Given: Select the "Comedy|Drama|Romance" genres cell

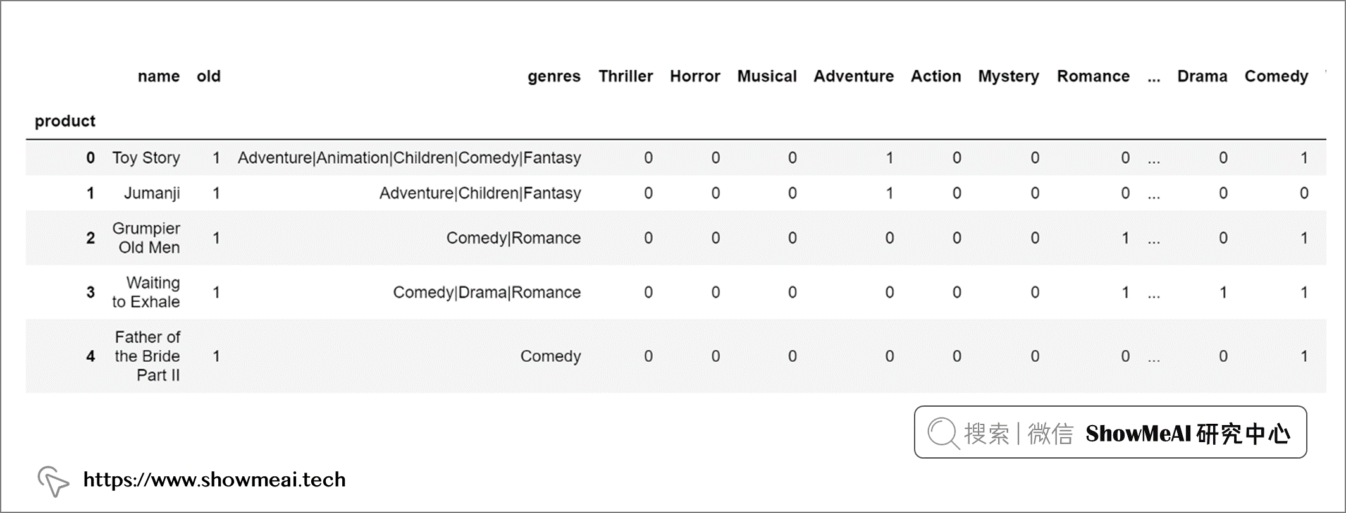Looking at the screenshot, I should coord(487,293).
